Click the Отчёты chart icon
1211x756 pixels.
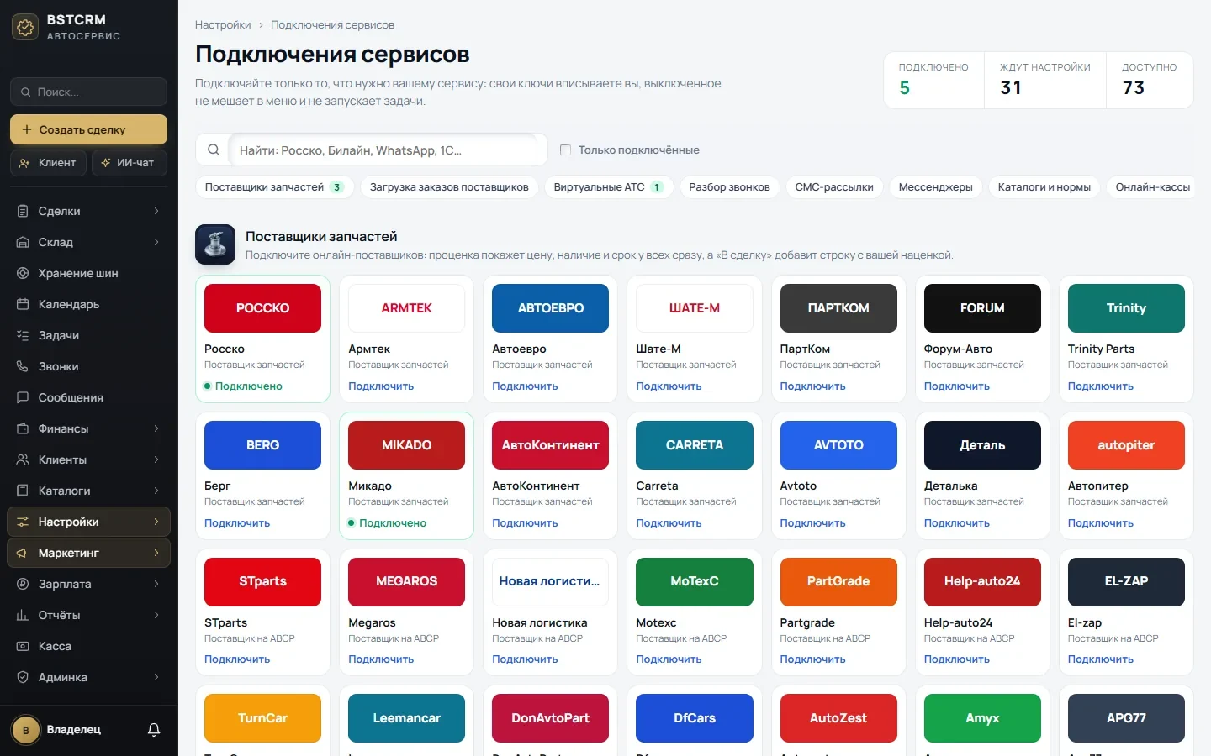pos(23,615)
